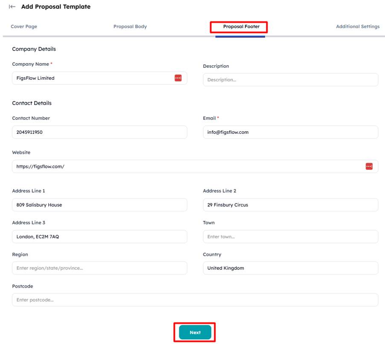The image size is (385, 344).
Task: Click the Description label
Action: click(x=216, y=66)
